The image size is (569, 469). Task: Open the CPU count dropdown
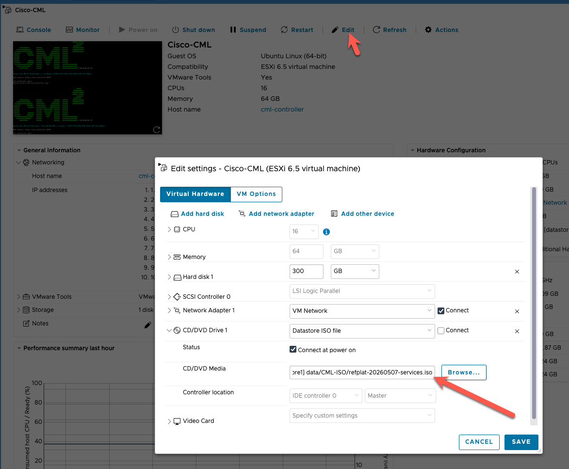[x=304, y=231]
